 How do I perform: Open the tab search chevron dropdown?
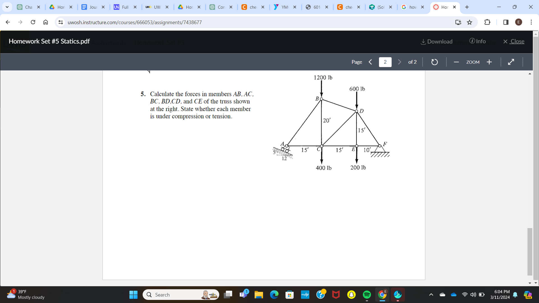click(x=7, y=7)
